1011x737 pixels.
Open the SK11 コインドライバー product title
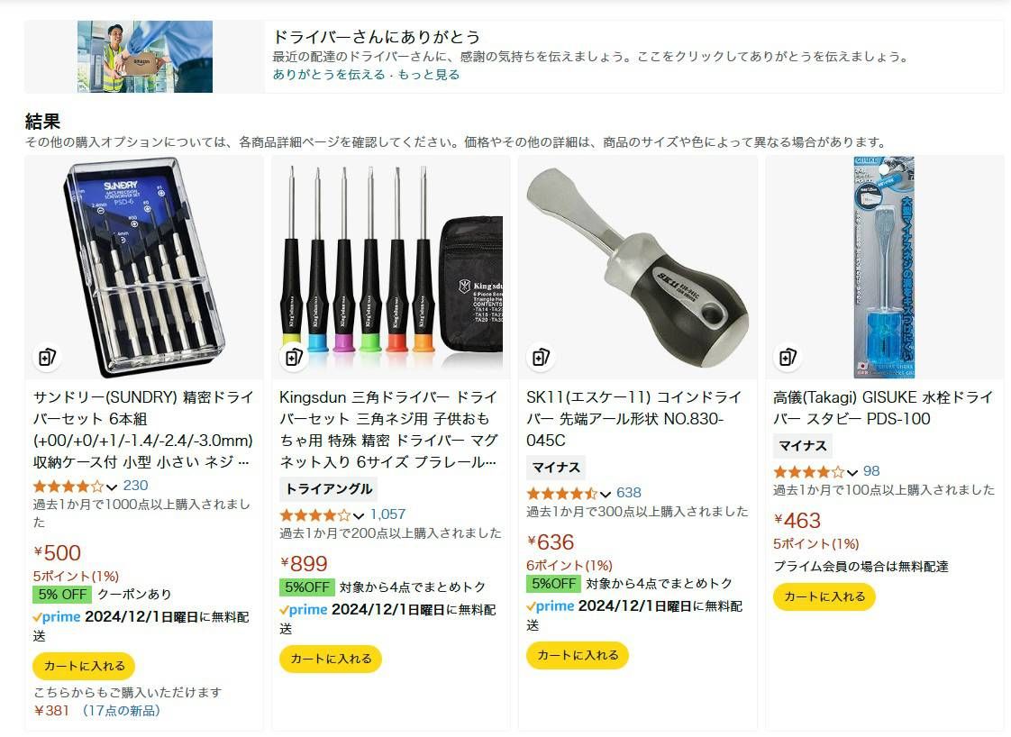[633, 418]
